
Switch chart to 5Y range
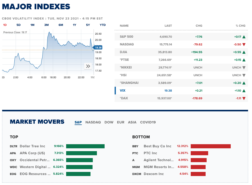click(x=88, y=25)
